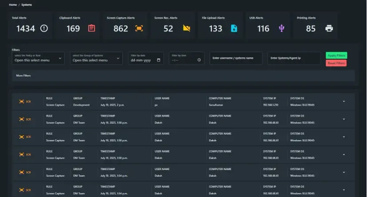Click the SCR icon in the Development row

[x=22, y=102]
